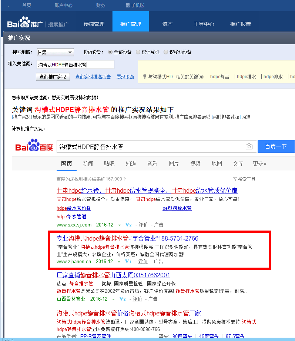Select the 音乐 search tab
The height and width of the screenshot is (341, 295).
(x=152, y=163)
